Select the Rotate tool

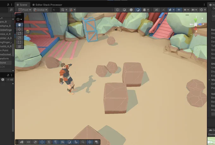point(20,33)
